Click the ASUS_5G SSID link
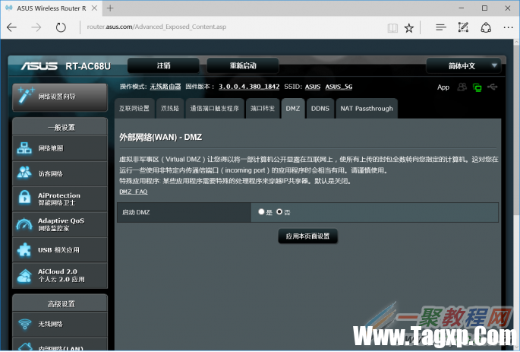The image size is (520, 352). 339,87
